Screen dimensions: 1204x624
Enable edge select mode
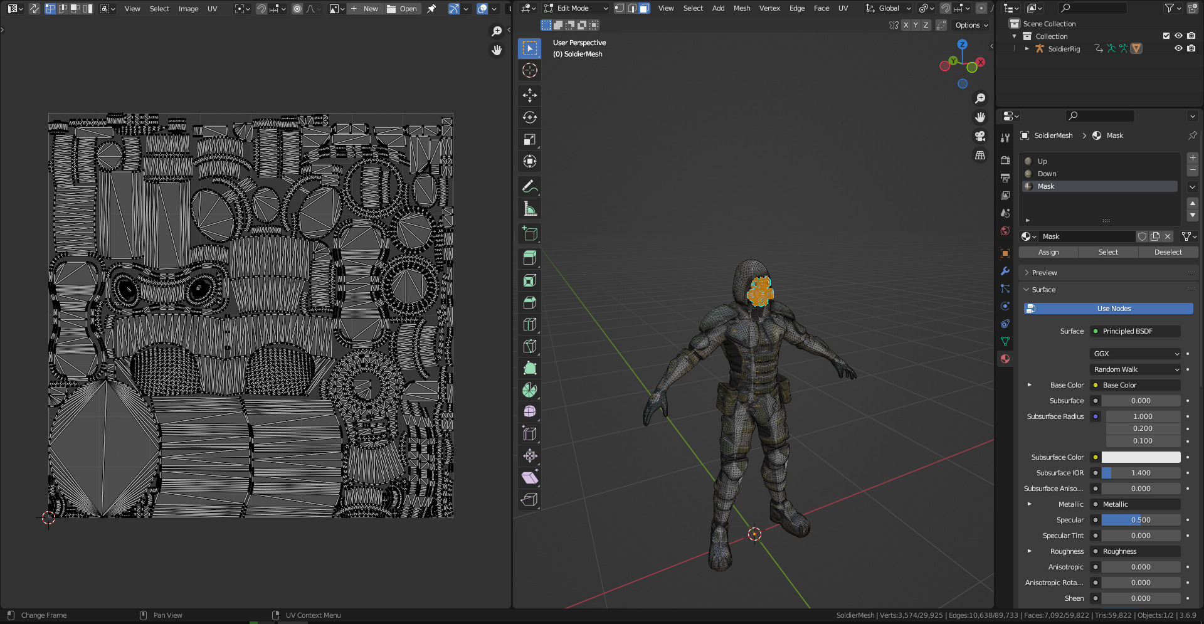coord(632,8)
